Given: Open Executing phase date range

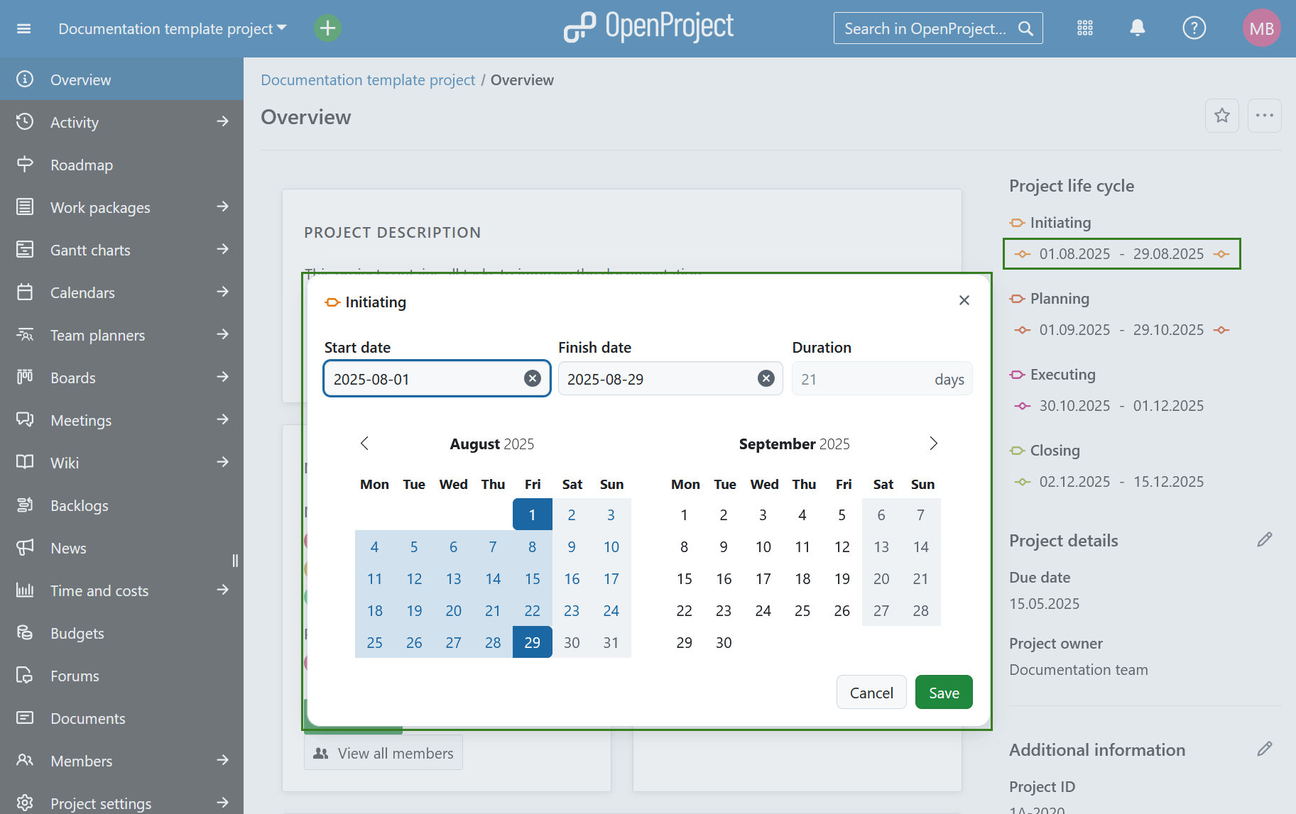Looking at the screenshot, I should click(x=1109, y=405).
